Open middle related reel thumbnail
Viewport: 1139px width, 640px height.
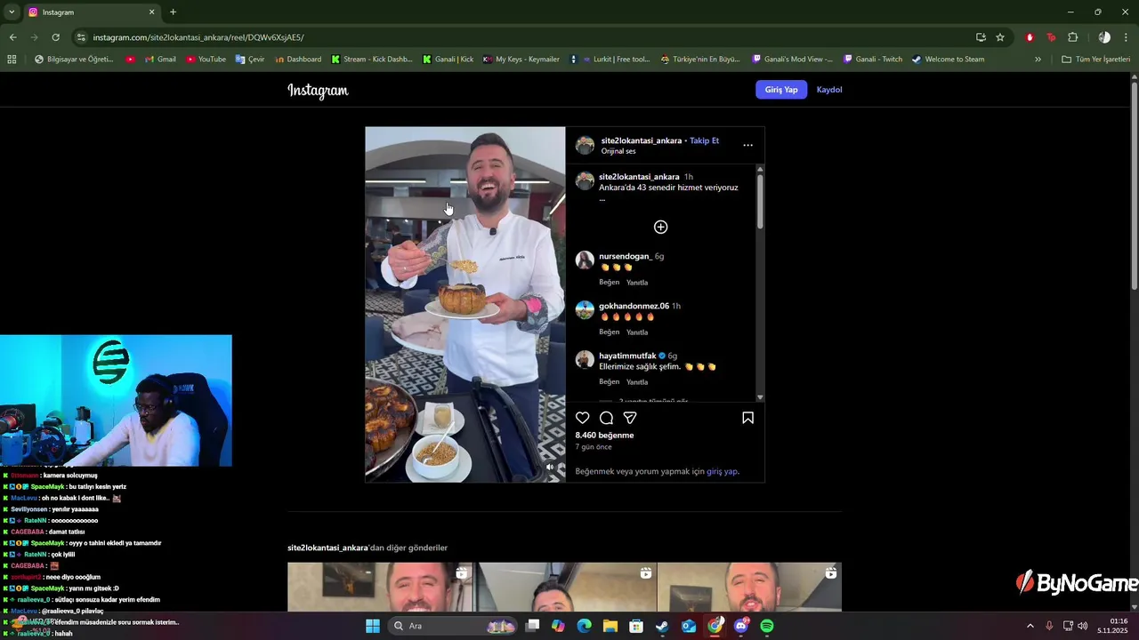(565, 587)
